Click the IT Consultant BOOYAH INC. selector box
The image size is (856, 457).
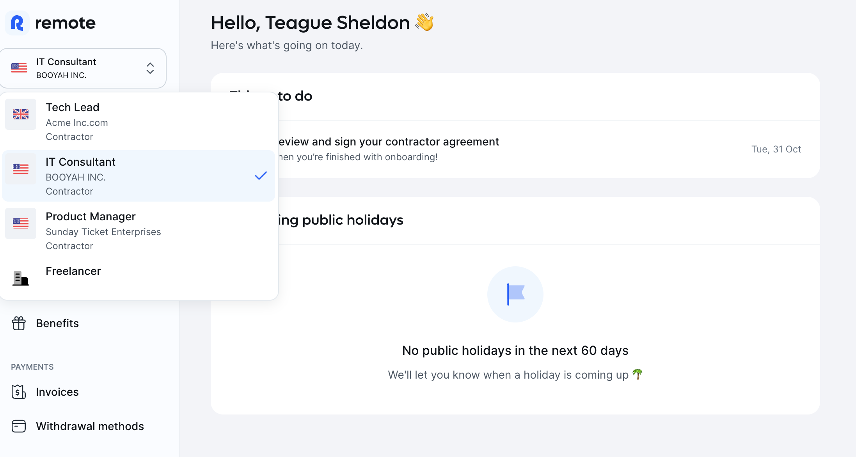pos(83,68)
